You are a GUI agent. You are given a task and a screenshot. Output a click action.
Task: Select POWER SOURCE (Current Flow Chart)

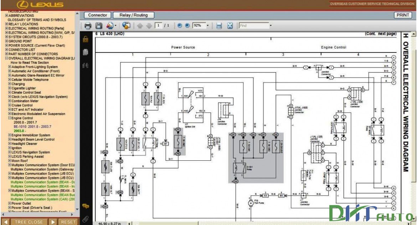click(37, 45)
